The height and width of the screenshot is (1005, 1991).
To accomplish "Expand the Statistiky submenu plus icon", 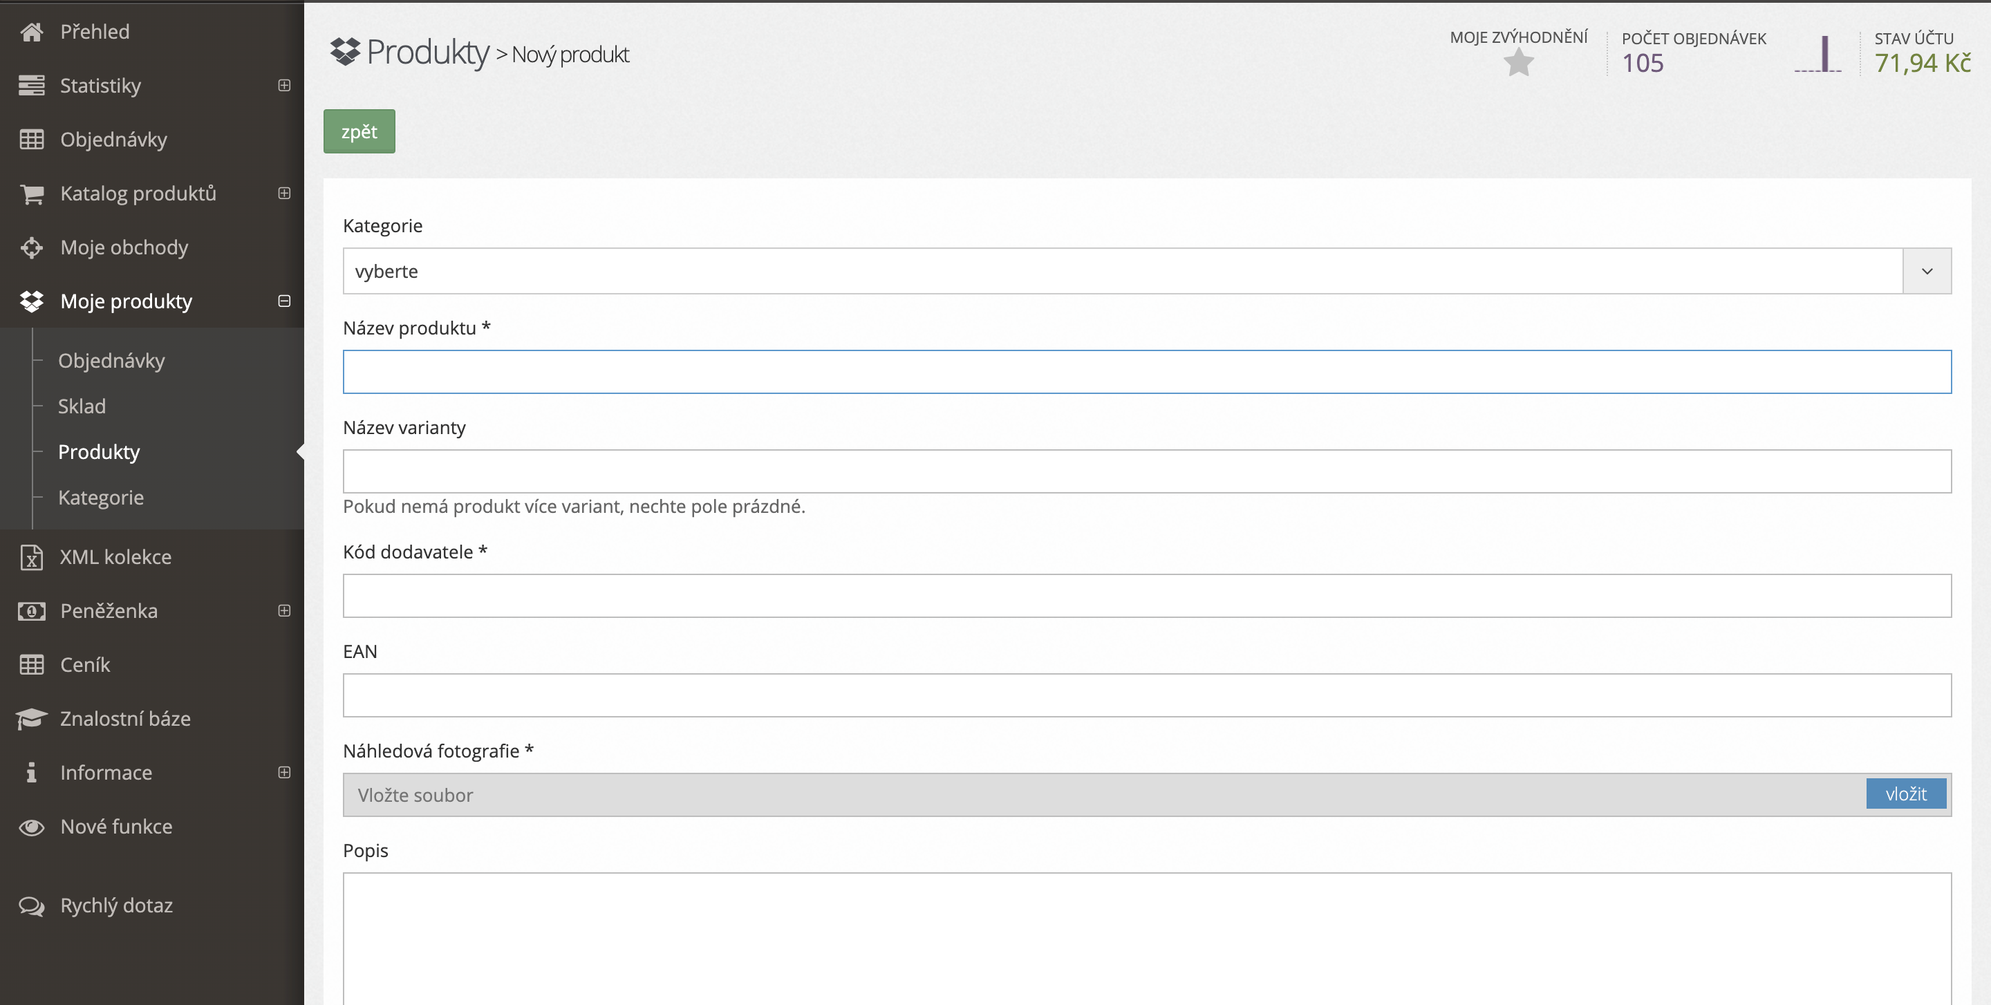I will 284,86.
